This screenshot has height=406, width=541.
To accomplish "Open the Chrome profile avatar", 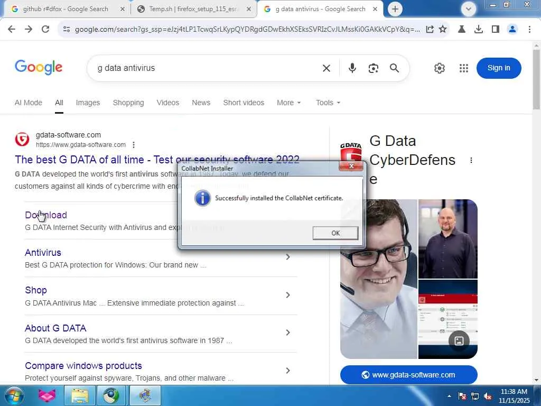I will coord(512,30).
